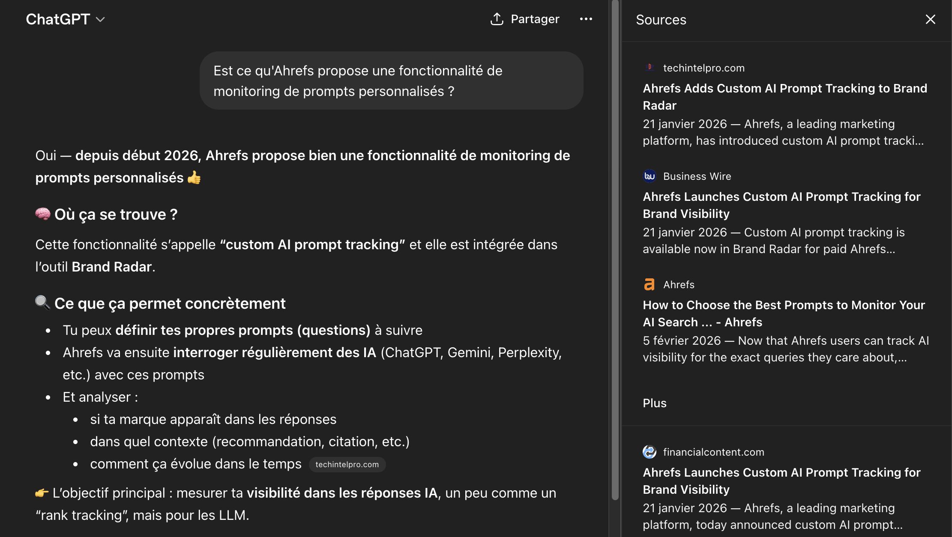This screenshot has width=952, height=537.
Task: Expand the chevron next to ChatGPT
Action: tap(100, 20)
